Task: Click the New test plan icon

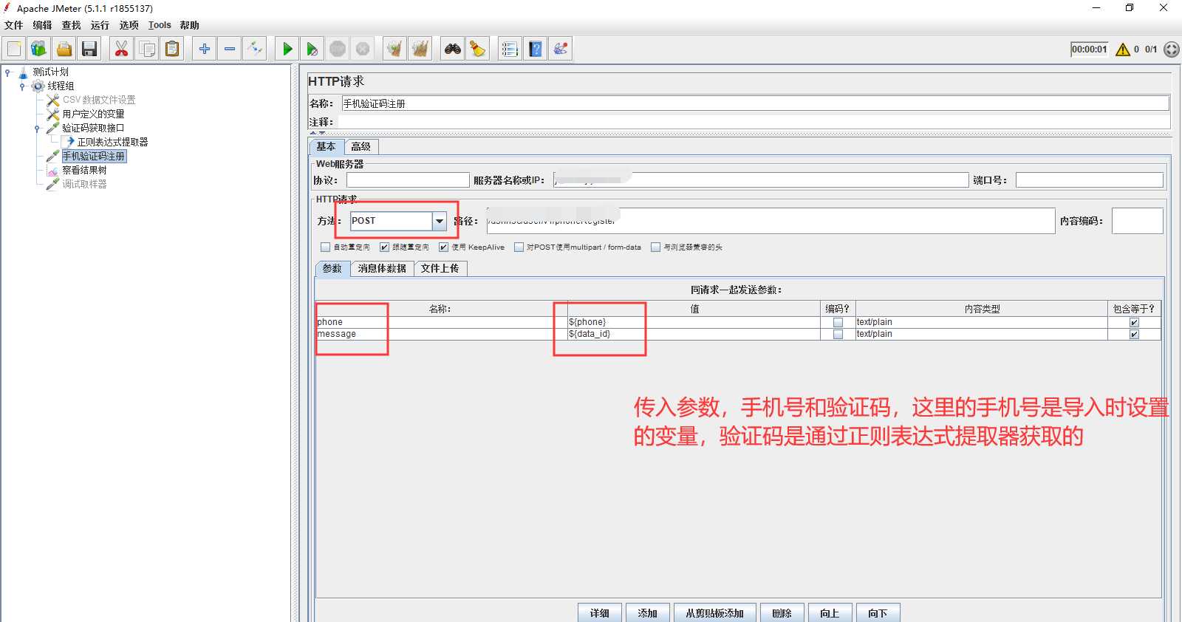Action: [14, 49]
